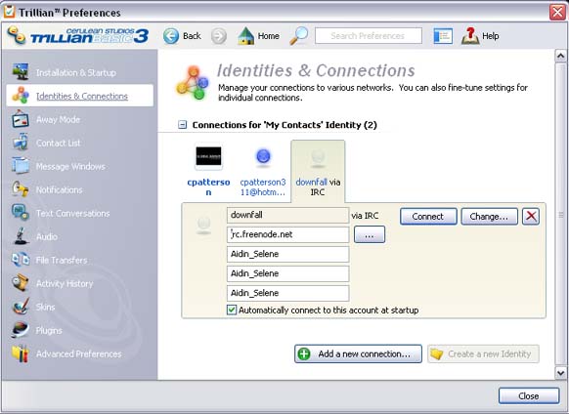This screenshot has height=414, width=569.
Task: Click the preferences list view icon
Action: [443, 36]
